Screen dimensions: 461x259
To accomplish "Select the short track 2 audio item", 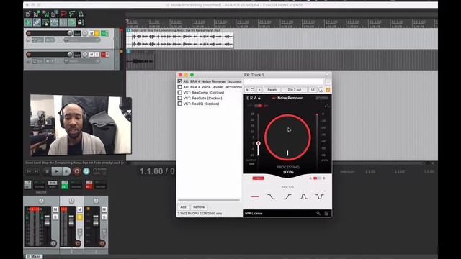I will 140,61.
